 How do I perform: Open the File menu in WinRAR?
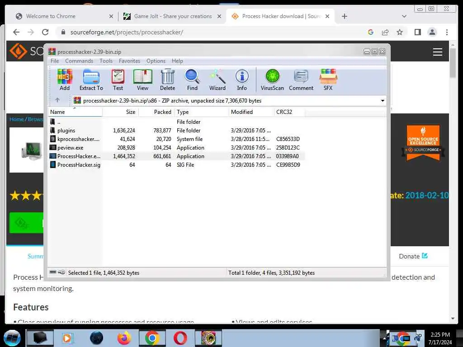pos(55,61)
